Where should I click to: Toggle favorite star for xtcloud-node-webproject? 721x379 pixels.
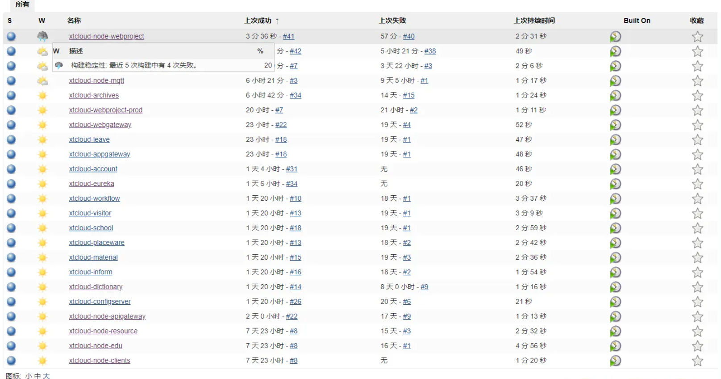coord(697,37)
